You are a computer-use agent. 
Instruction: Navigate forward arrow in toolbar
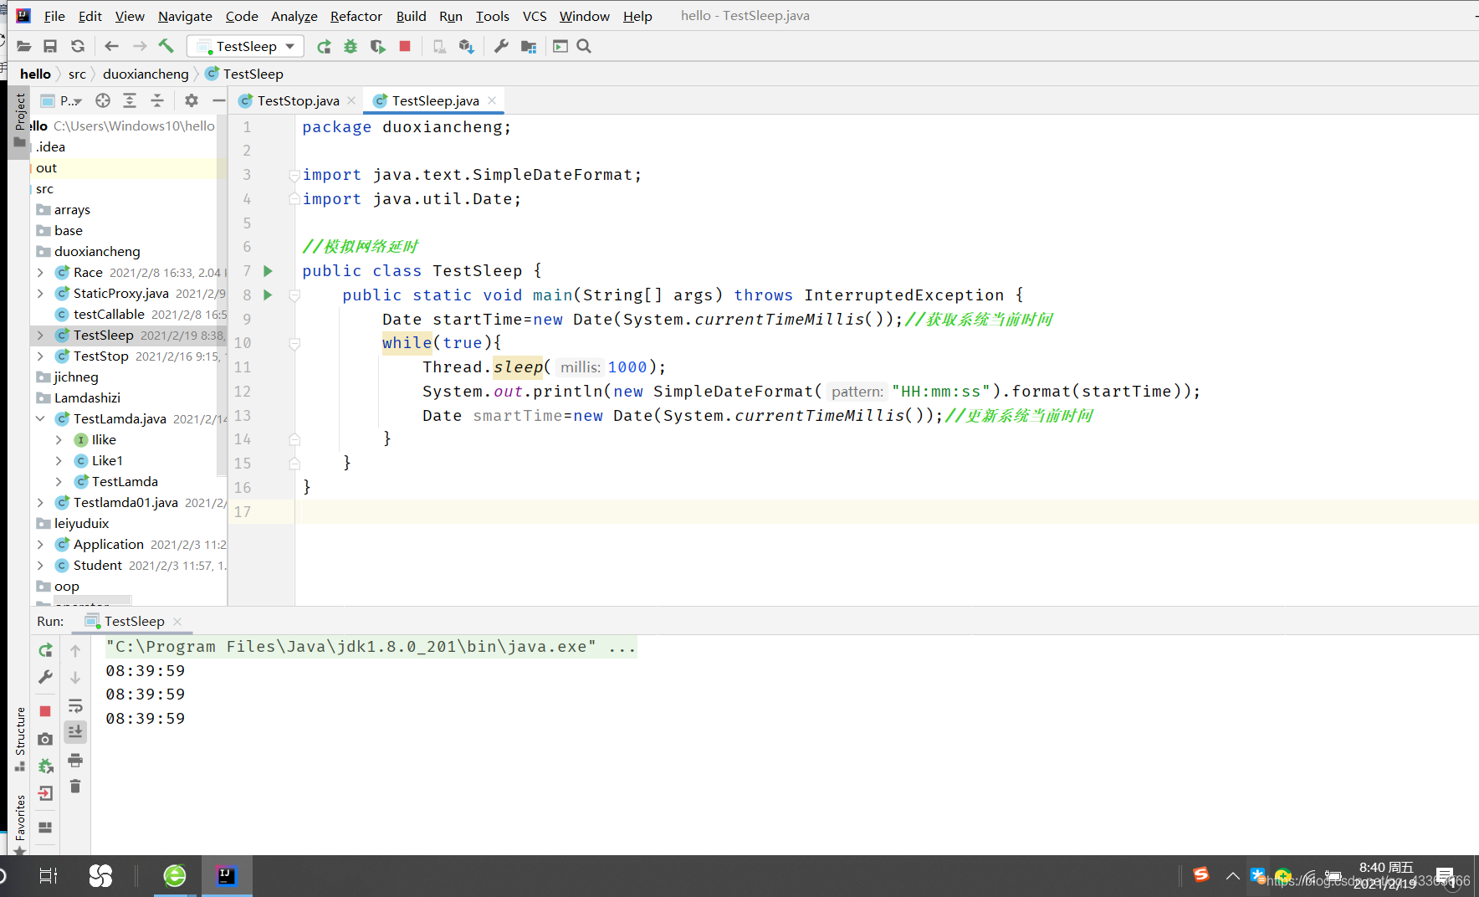(x=140, y=47)
